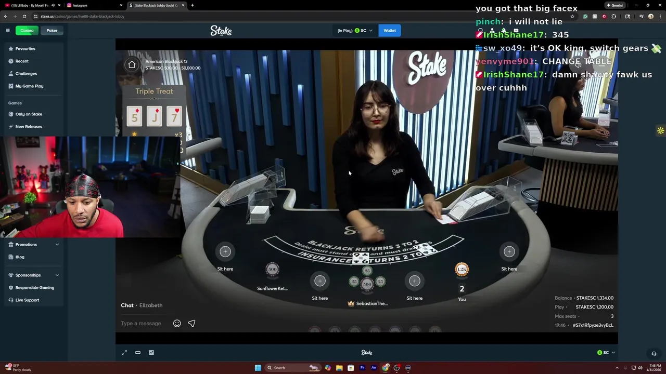
Task: Click the stake.us address bar
Action: [302, 16]
